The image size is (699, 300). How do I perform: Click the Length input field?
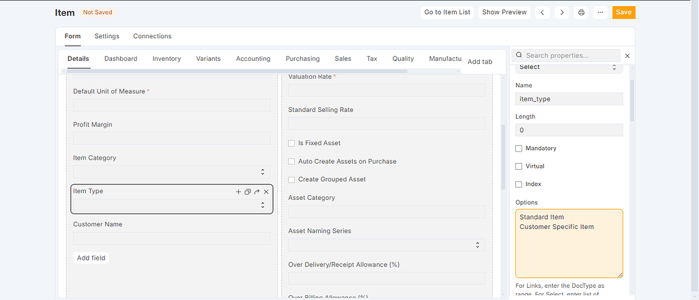tap(569, 130)
